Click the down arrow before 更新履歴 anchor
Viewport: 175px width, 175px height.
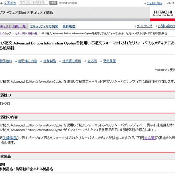101,61
